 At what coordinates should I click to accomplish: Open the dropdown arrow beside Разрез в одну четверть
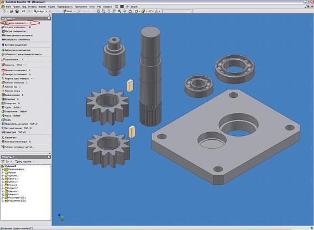pyautogui.click(x=32, y=79)
